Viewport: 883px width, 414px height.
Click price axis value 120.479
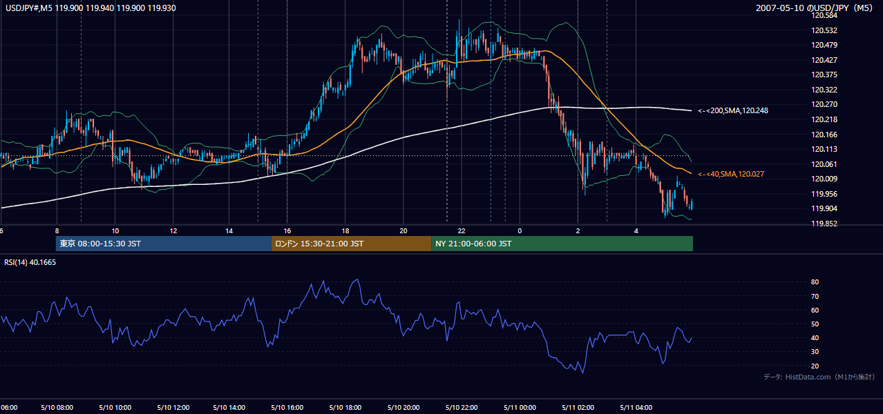coord(825,45)
